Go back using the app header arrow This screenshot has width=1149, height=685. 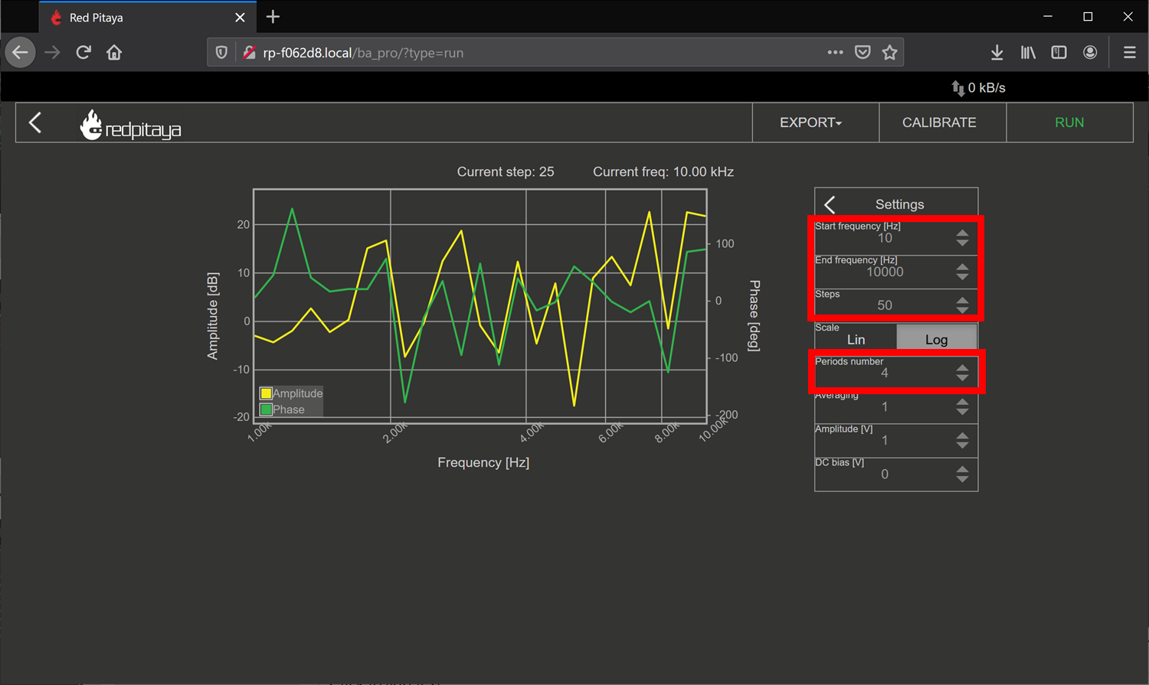[35, 122]
